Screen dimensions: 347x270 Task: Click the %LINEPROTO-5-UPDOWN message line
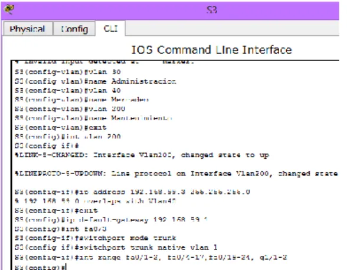[176, 174]
